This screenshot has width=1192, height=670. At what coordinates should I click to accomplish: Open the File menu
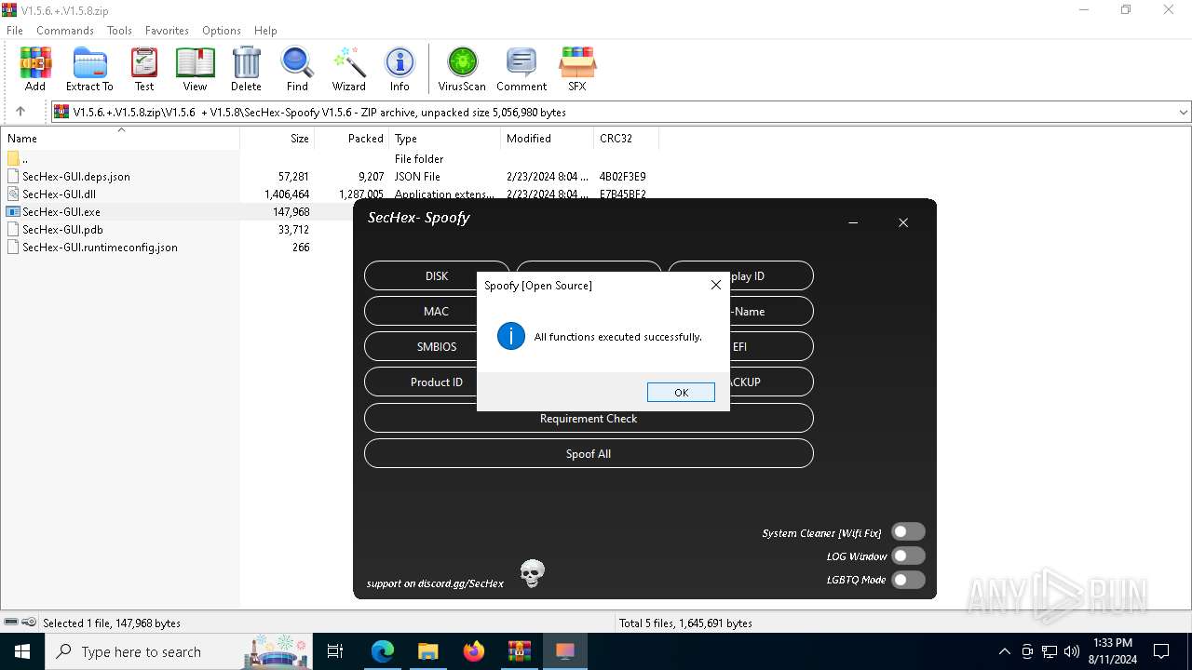(x=15, y=30)
